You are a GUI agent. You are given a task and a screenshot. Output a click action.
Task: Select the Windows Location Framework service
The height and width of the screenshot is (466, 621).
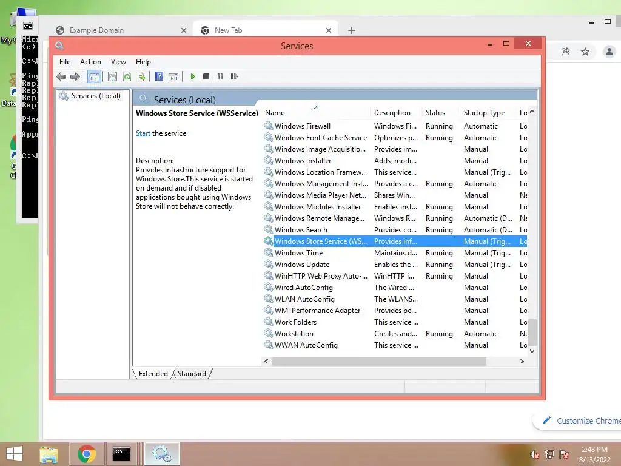coord(395,172)
